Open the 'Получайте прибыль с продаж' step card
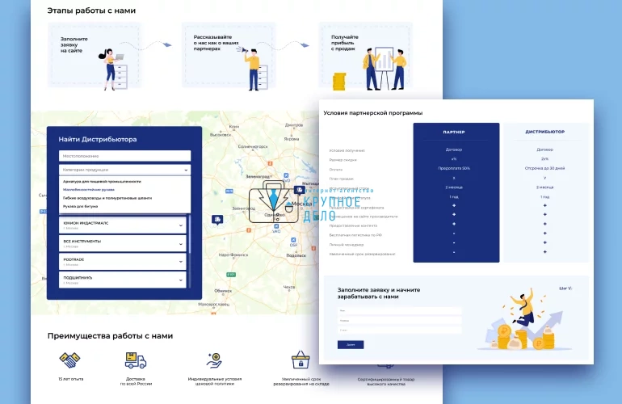 click(x=365, y=55)
